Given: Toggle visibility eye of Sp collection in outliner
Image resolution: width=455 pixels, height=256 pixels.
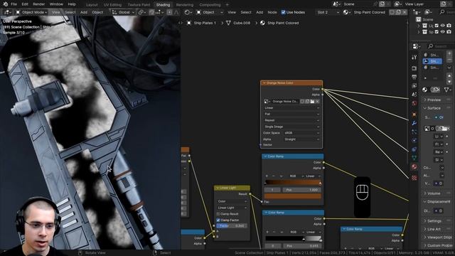Looking at the screenshot, I should 443,32.
